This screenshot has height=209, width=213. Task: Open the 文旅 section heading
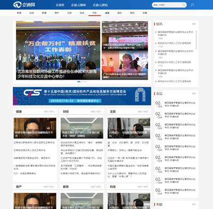pyautogui.click(x=113, y=112)
